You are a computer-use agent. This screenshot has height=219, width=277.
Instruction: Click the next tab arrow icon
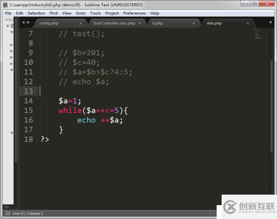pos(28,22)
